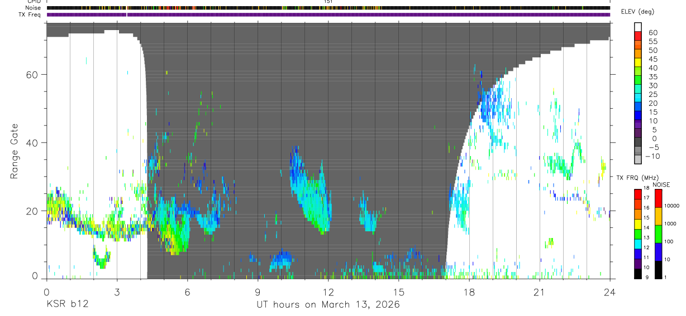Click the '10000' value in the NOISE legend
Screen dimensions: 686x316
coord(671,206)
